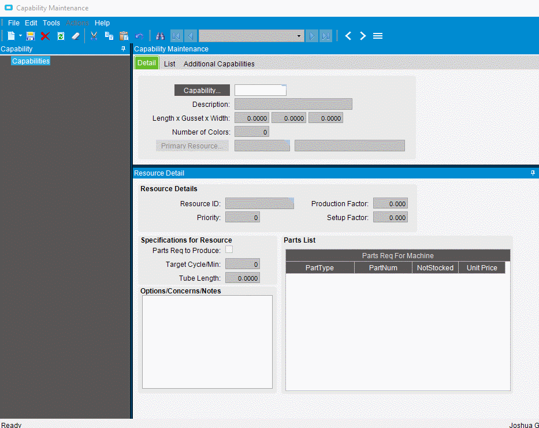Viewport: 539px width, 428px height.
Task: Open the hamburger menu icon
Action: (x=378, y=36)
